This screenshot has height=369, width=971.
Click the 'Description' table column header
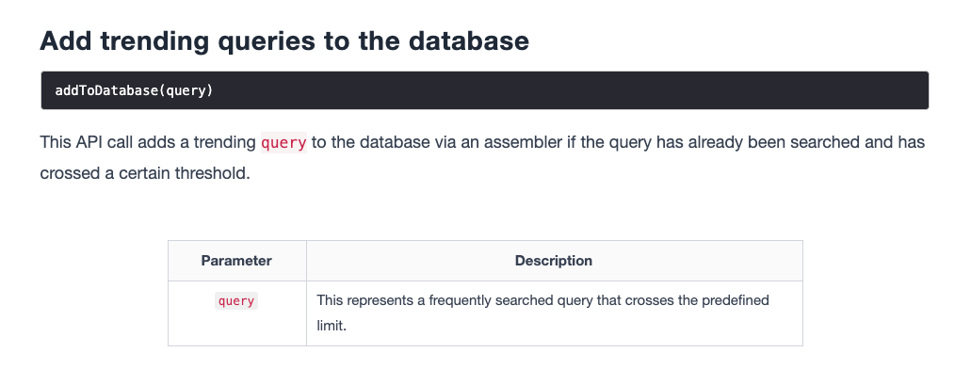click(554, 261)
